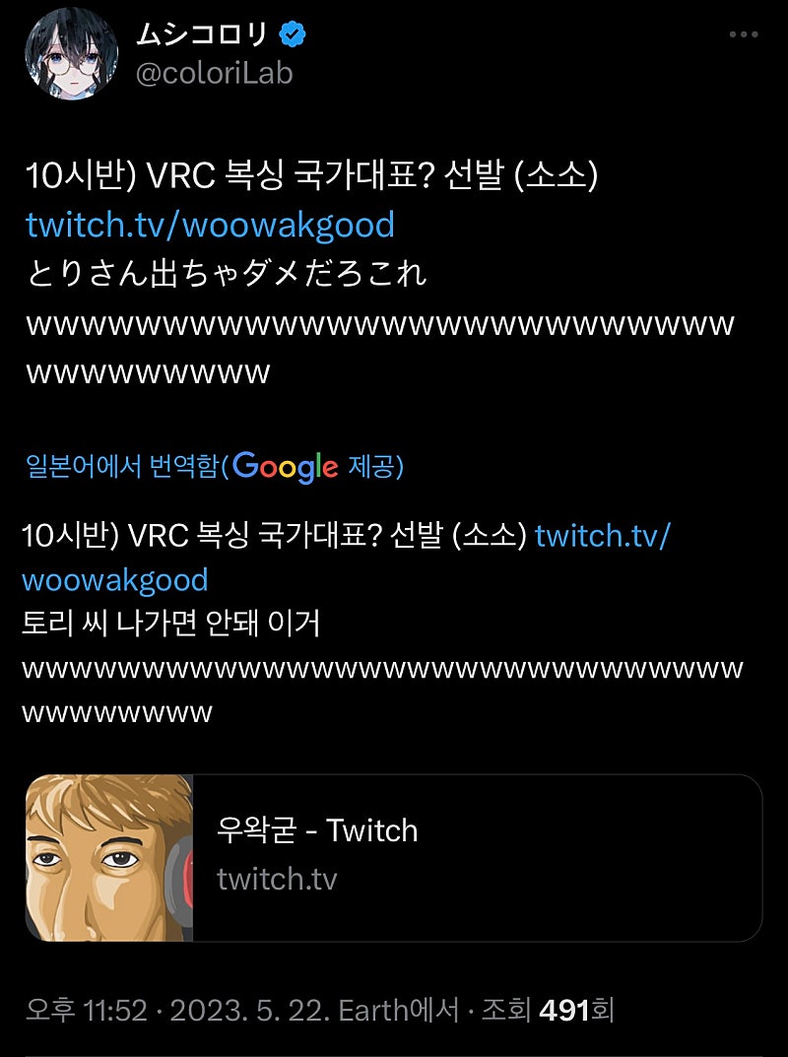
Task: Click the 우왁군 - Twitch card title
Action: tap(317, 830)
